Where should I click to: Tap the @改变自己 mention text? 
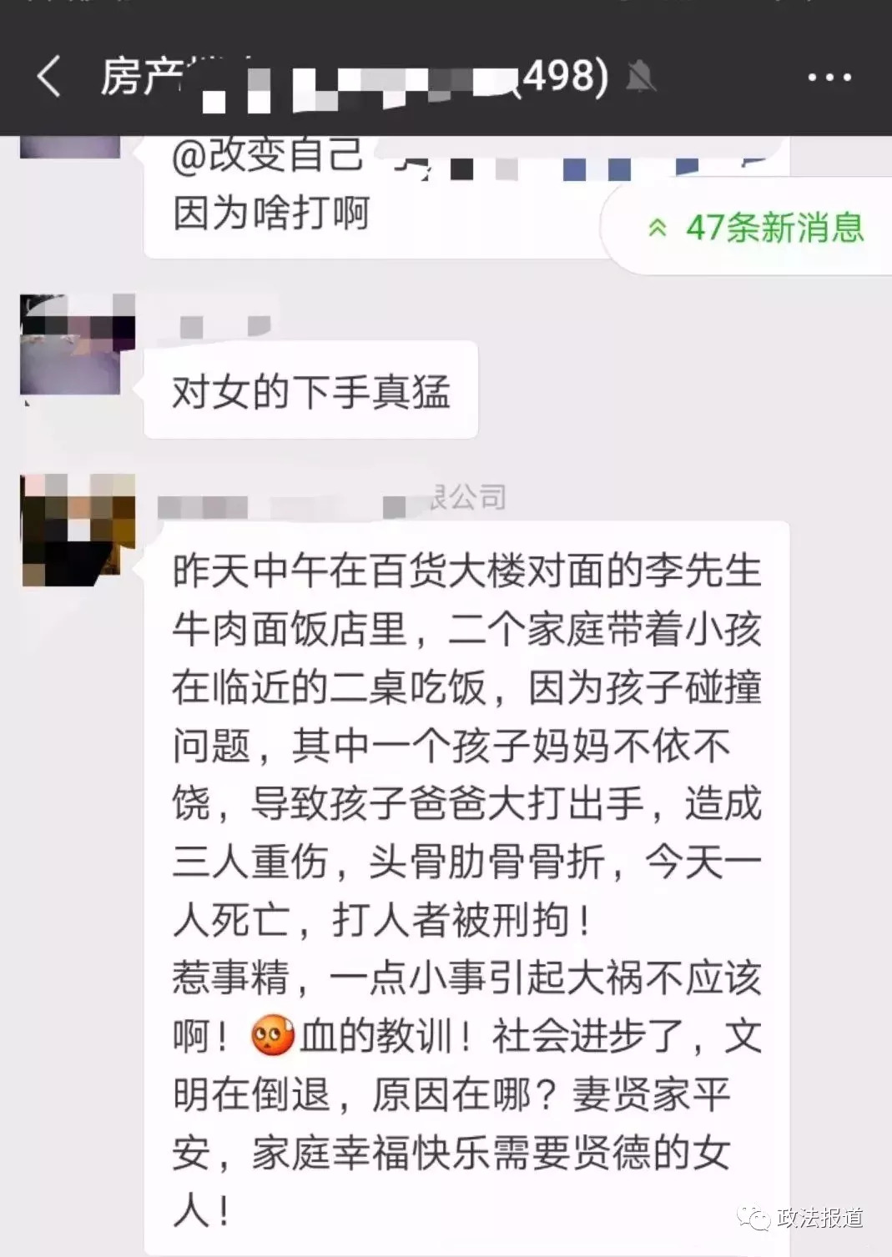click(x=267, y=155)
